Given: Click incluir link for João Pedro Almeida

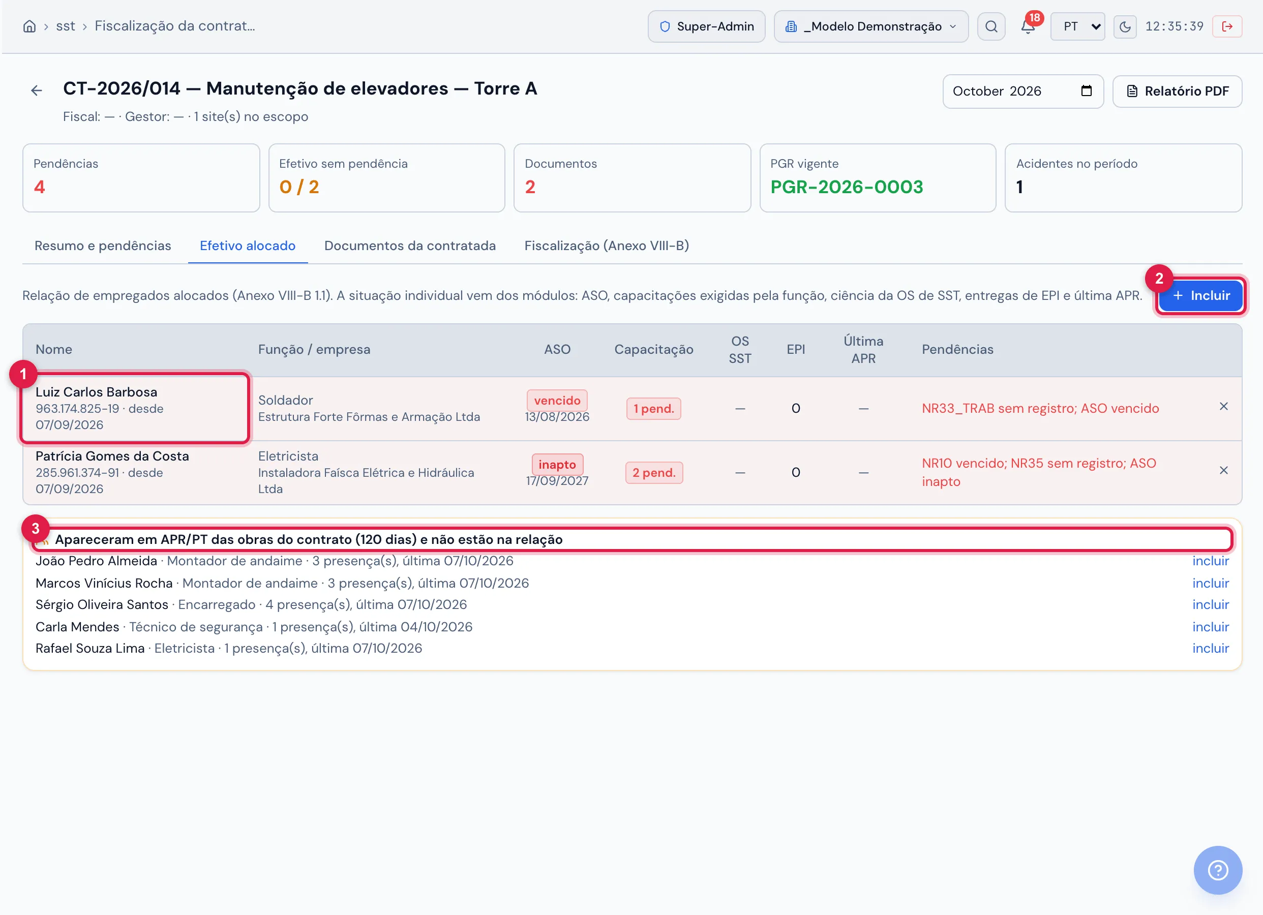Looking at the screenshot, I should 1210,561.
